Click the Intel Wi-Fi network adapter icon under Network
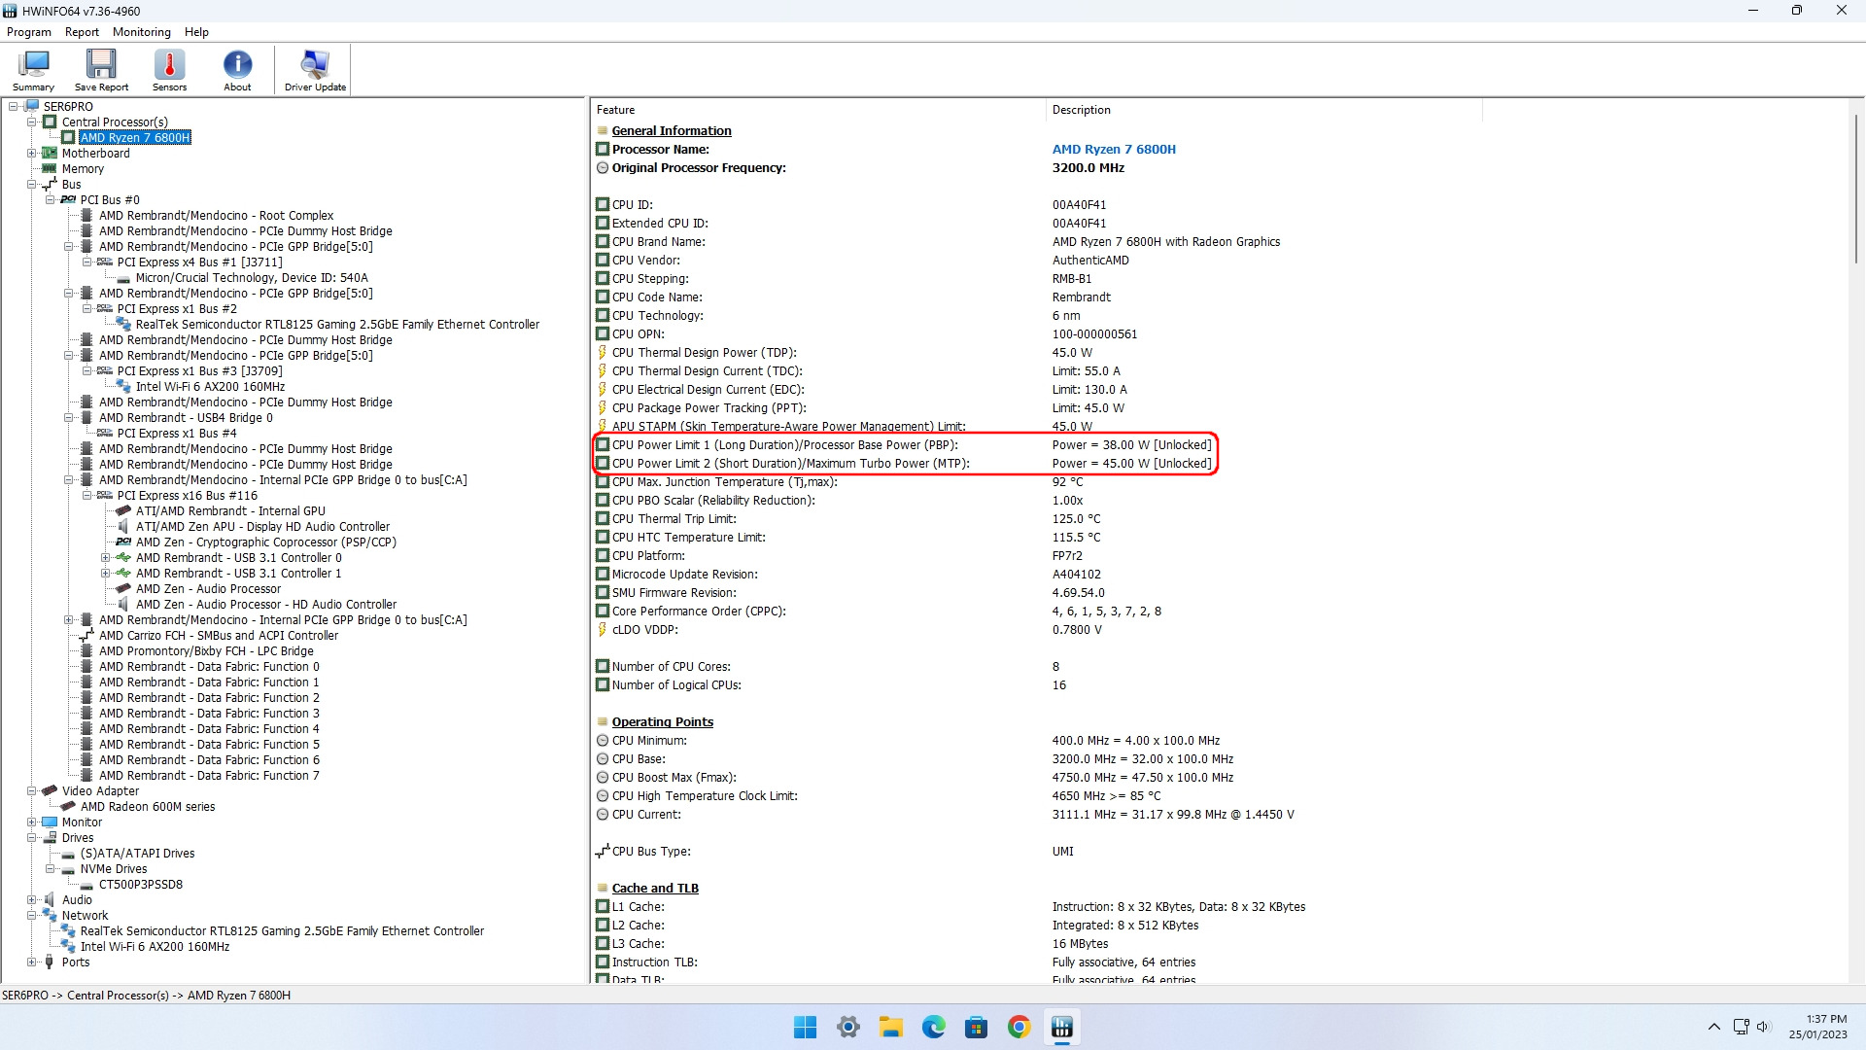The width and height of the screenshot is (1866, 1050). click(68, 947)
